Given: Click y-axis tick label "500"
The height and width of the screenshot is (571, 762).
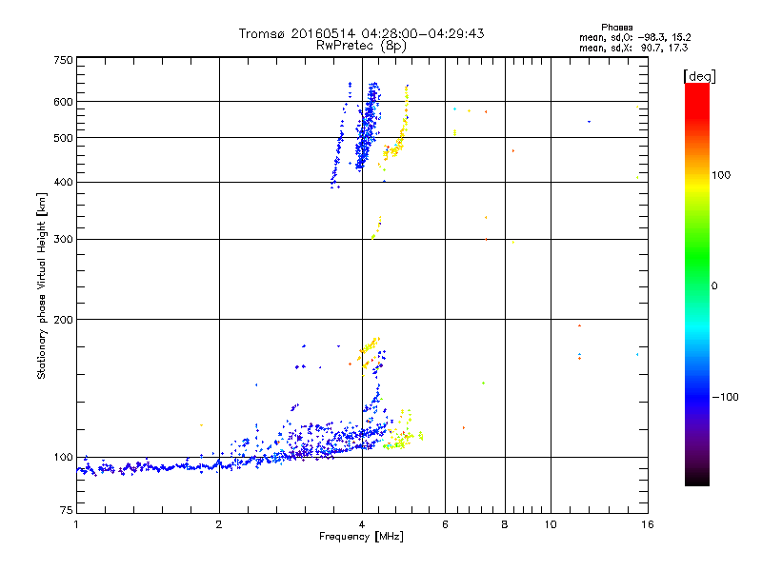Looking at the screenshot, I should (x=63, y=138).
